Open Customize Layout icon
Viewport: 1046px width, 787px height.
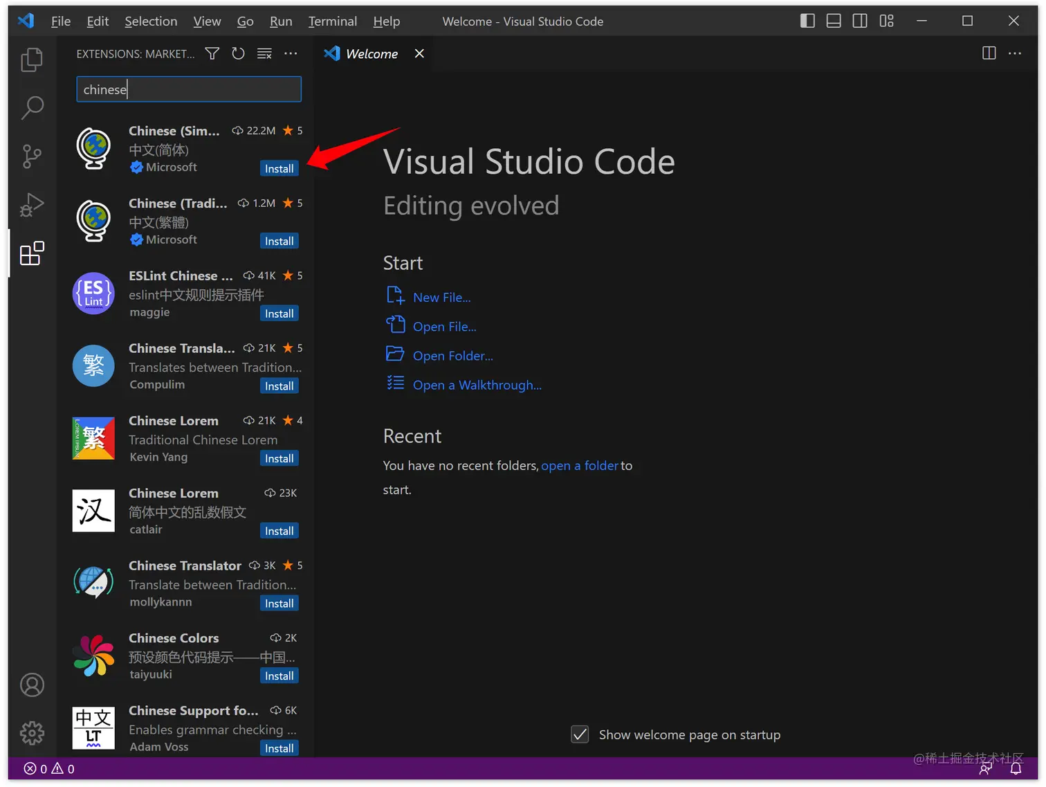[x=886, y=21]
